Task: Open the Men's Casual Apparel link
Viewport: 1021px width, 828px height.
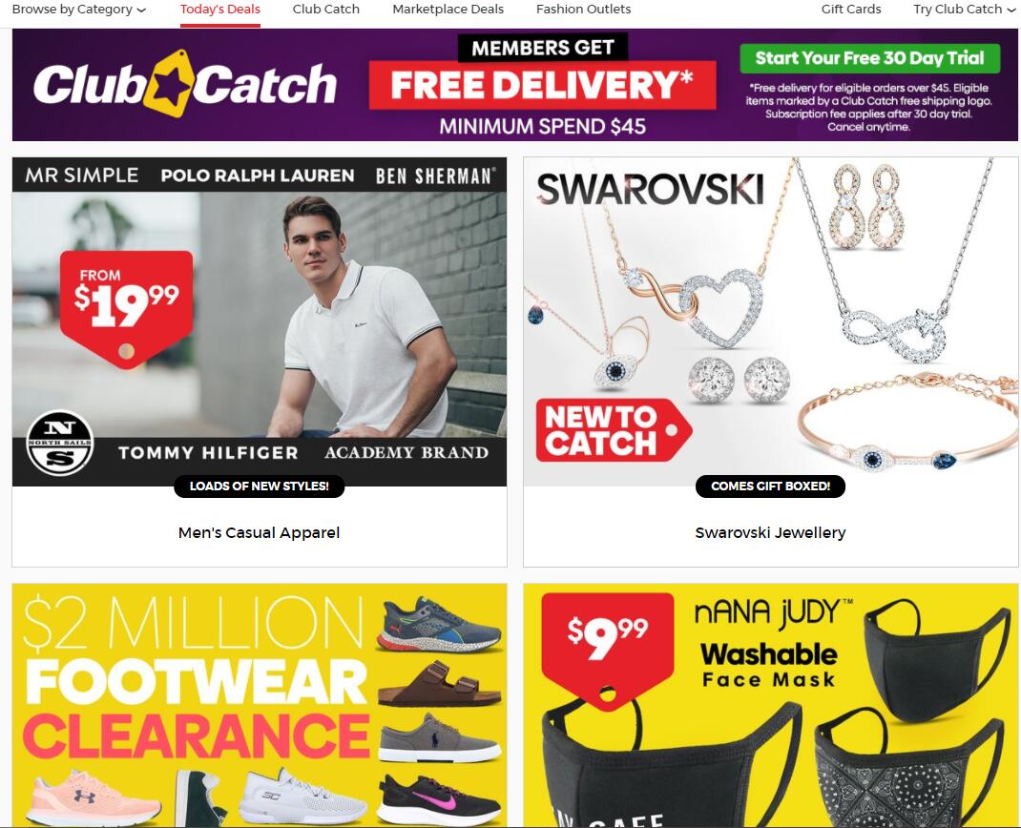Action: click(260, 532)
